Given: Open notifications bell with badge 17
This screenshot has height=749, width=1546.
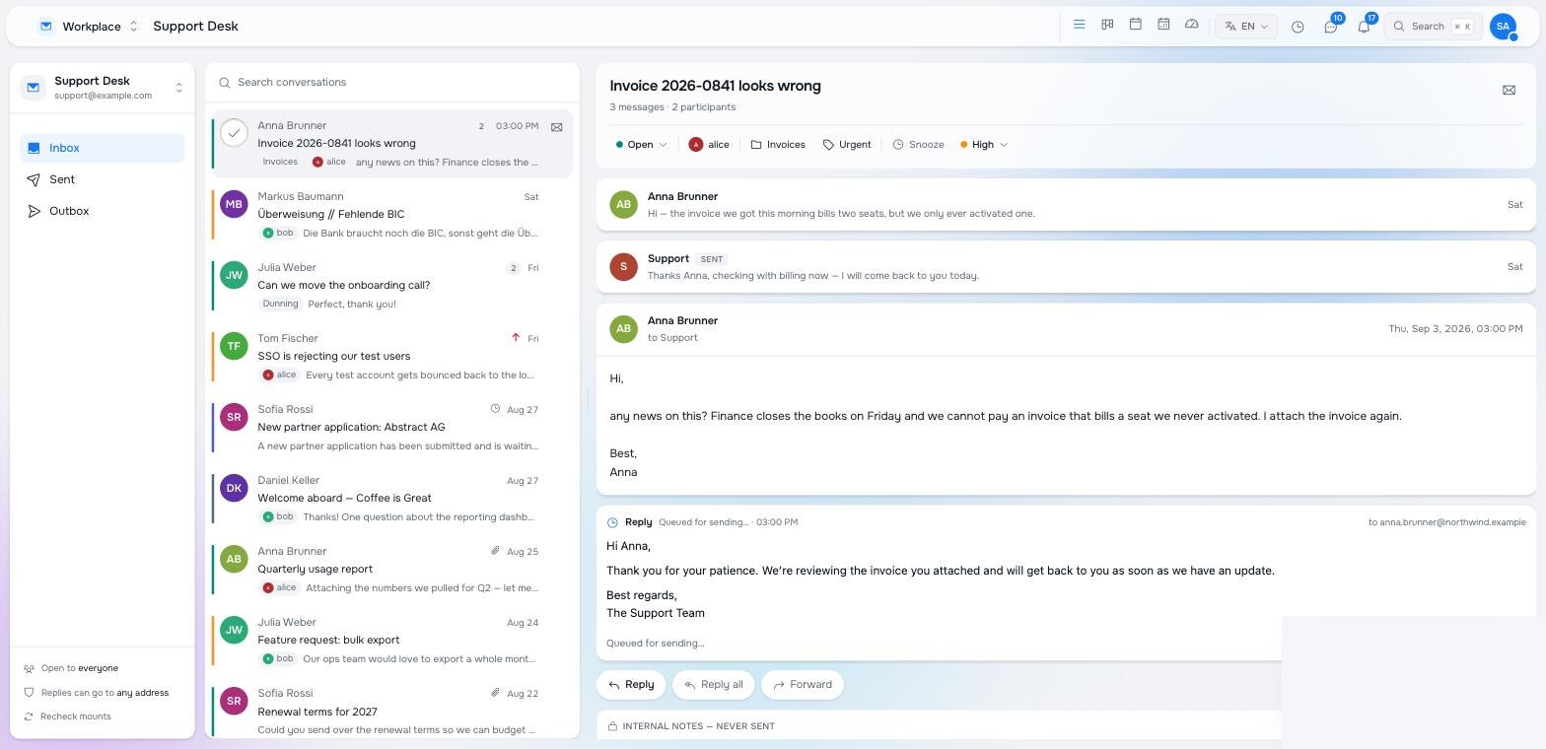Looking at the screenshot, I should 1365,27.
